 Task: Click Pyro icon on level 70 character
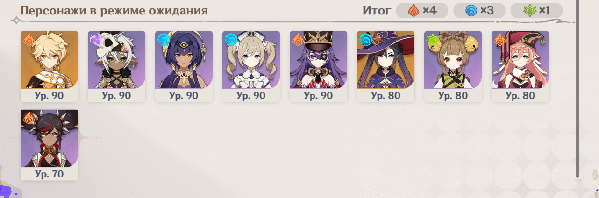29,118
